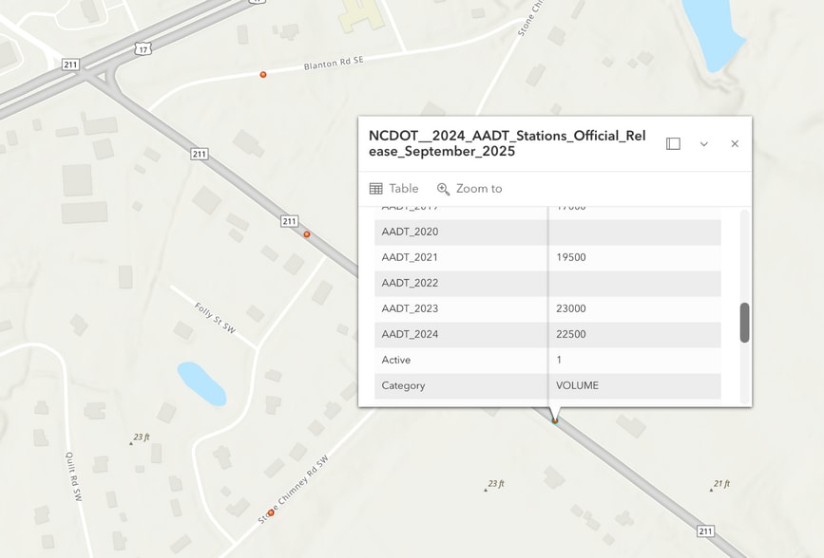Click the AADT_2022 field label

click(410, 283)
